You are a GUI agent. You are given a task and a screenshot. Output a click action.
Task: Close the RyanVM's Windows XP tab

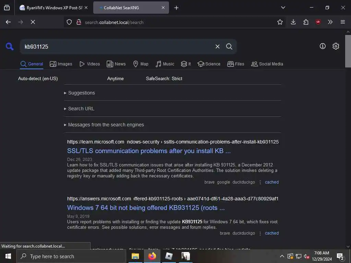(x=86, y=8)
